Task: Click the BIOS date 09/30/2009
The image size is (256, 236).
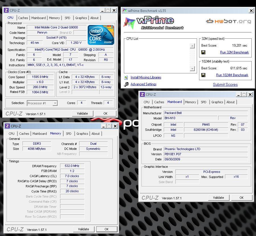Action: tap(206, 159)
